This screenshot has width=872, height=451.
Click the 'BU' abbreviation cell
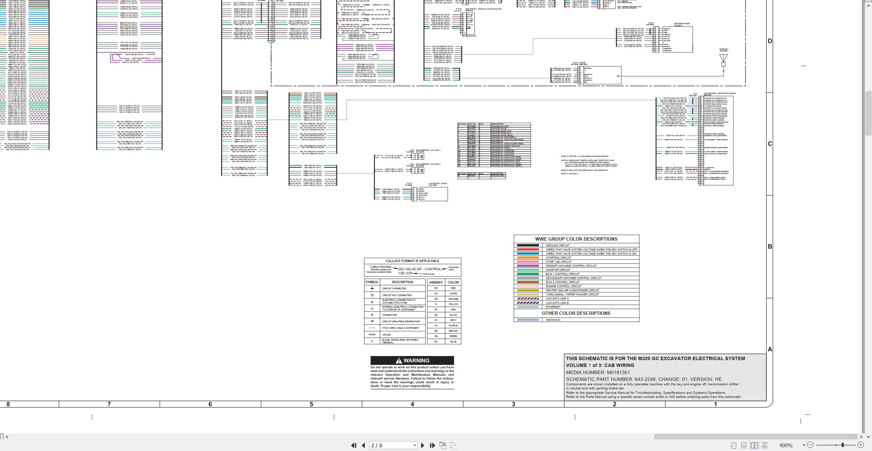[x=436, y=341]
